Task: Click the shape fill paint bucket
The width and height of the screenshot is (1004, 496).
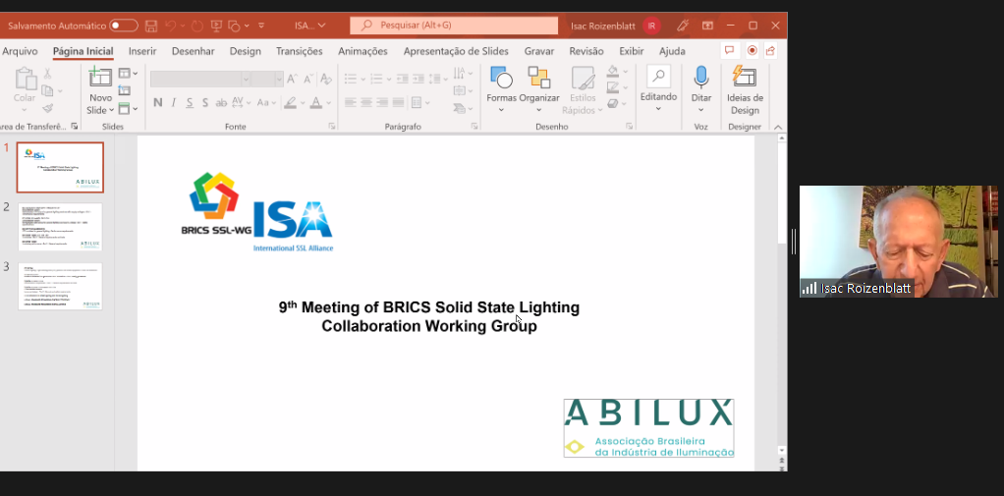Action: tap(613, 71)
